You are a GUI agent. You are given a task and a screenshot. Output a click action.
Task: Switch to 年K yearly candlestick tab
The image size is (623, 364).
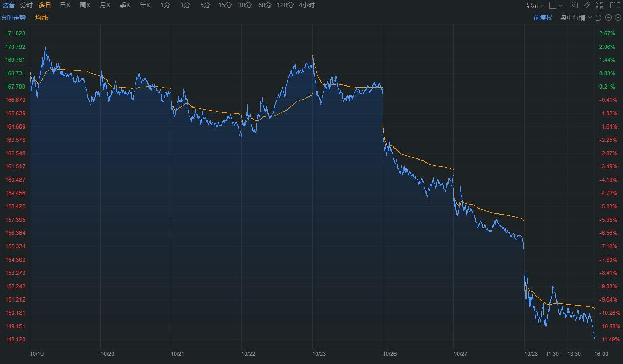pos(145,5)
